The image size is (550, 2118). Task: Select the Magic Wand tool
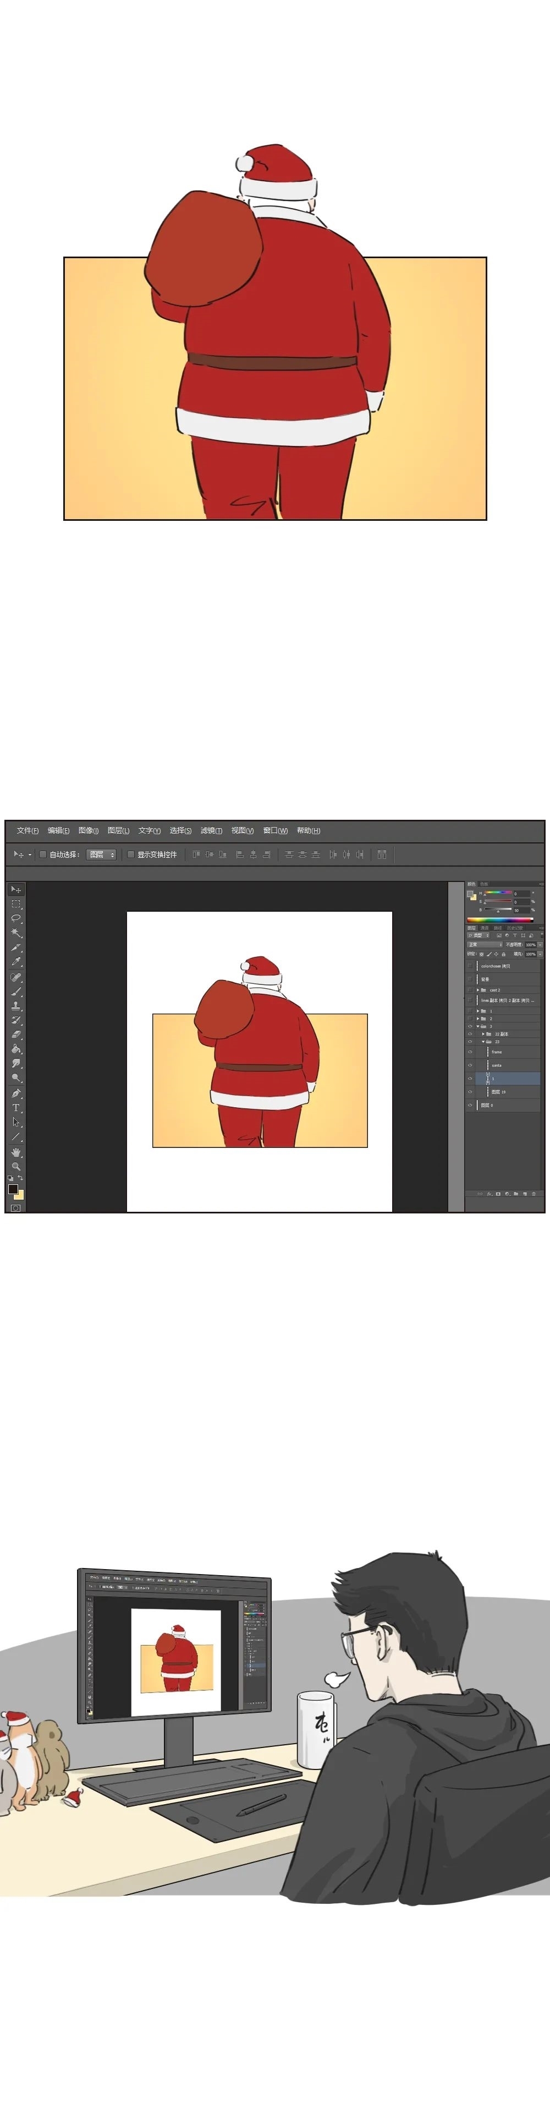(x=15, y=933)
